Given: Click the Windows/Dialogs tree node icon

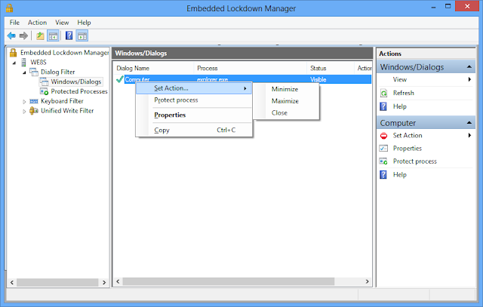Looking at the screenshot, I should click(44, 81).
